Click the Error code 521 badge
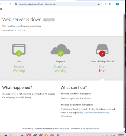Screen dimensions: 126x136 coord(49,20)
